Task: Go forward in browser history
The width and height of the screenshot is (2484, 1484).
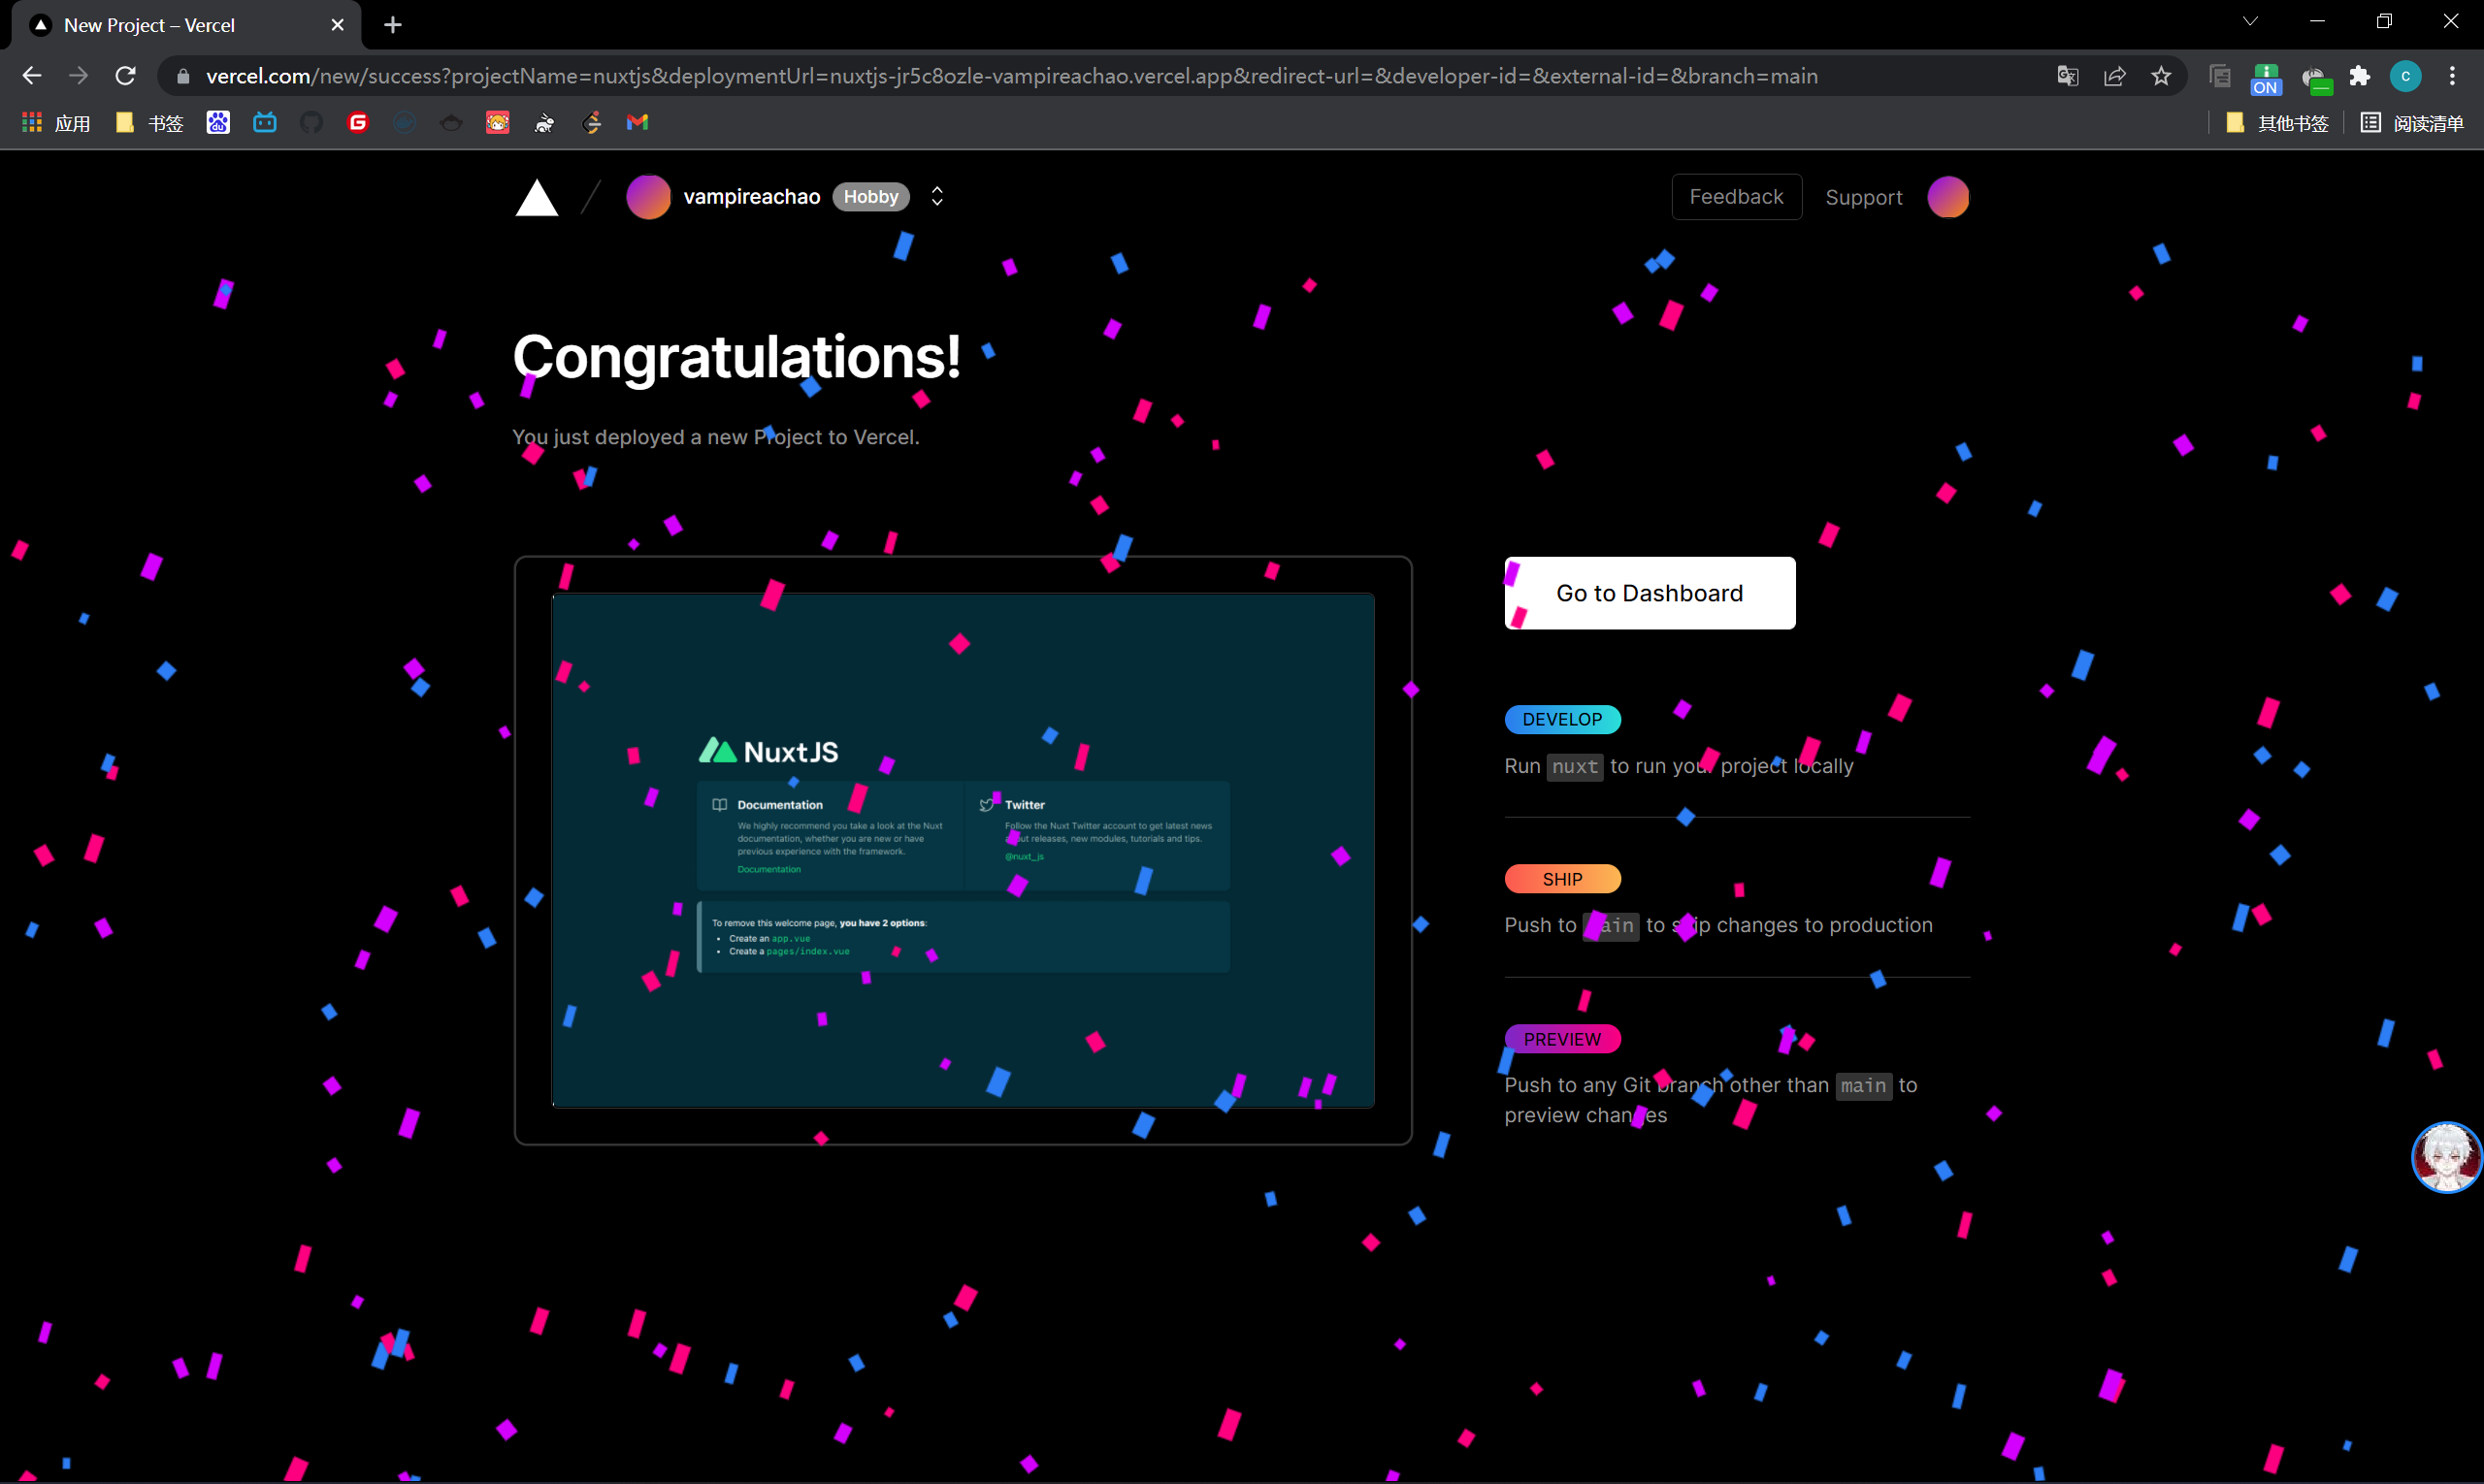Action: (78, 76)
